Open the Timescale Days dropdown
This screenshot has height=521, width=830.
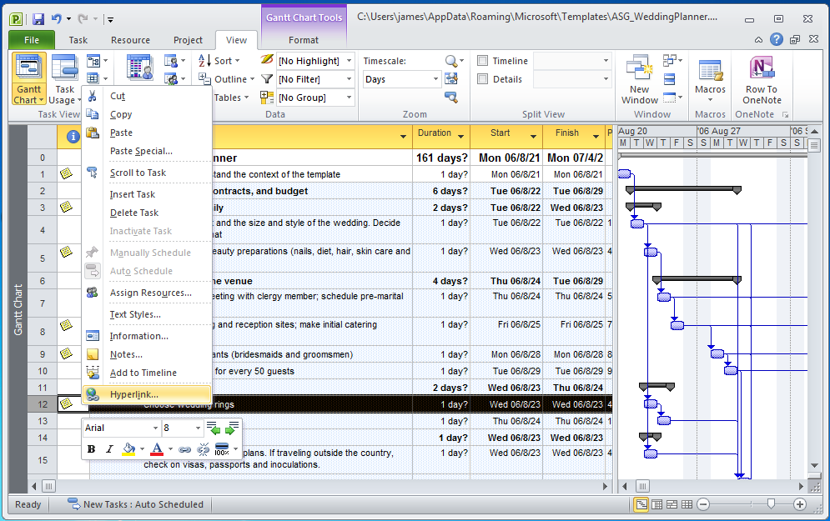click(399, 78)
